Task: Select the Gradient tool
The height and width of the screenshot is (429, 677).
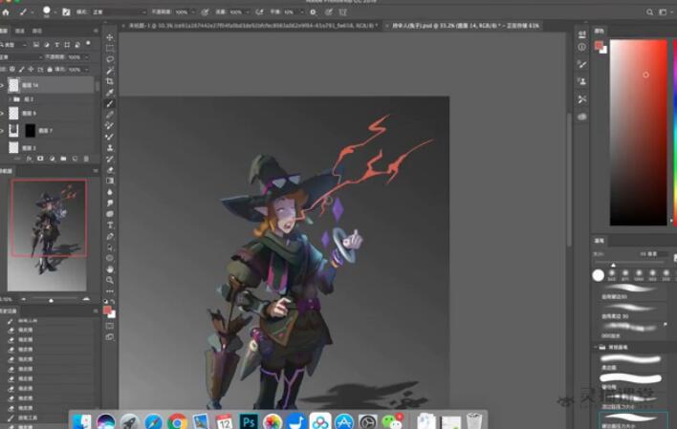Action: [110, 181]
